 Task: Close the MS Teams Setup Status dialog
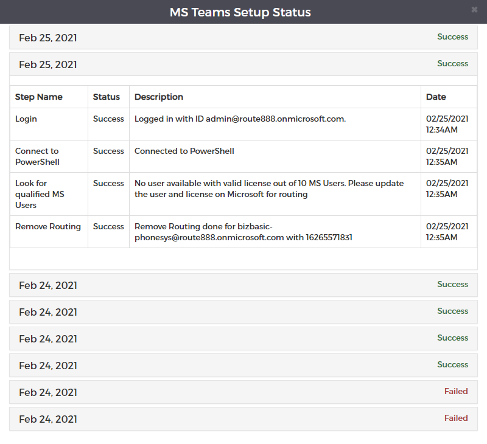point(474,10)
